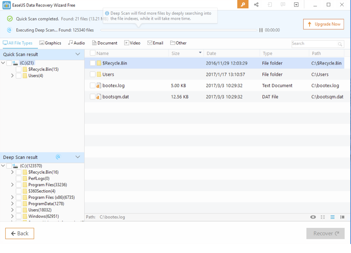Check the Users row checkbox in list

[93, 74]
